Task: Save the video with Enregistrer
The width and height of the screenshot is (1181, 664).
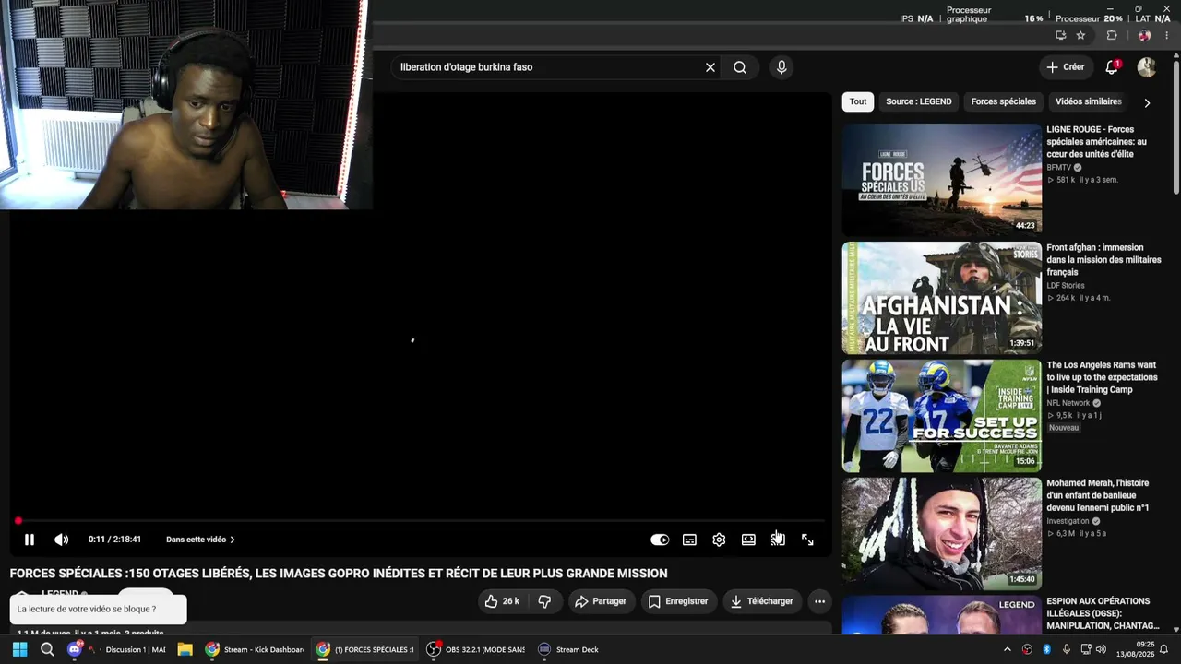Action: coord(678,601)
